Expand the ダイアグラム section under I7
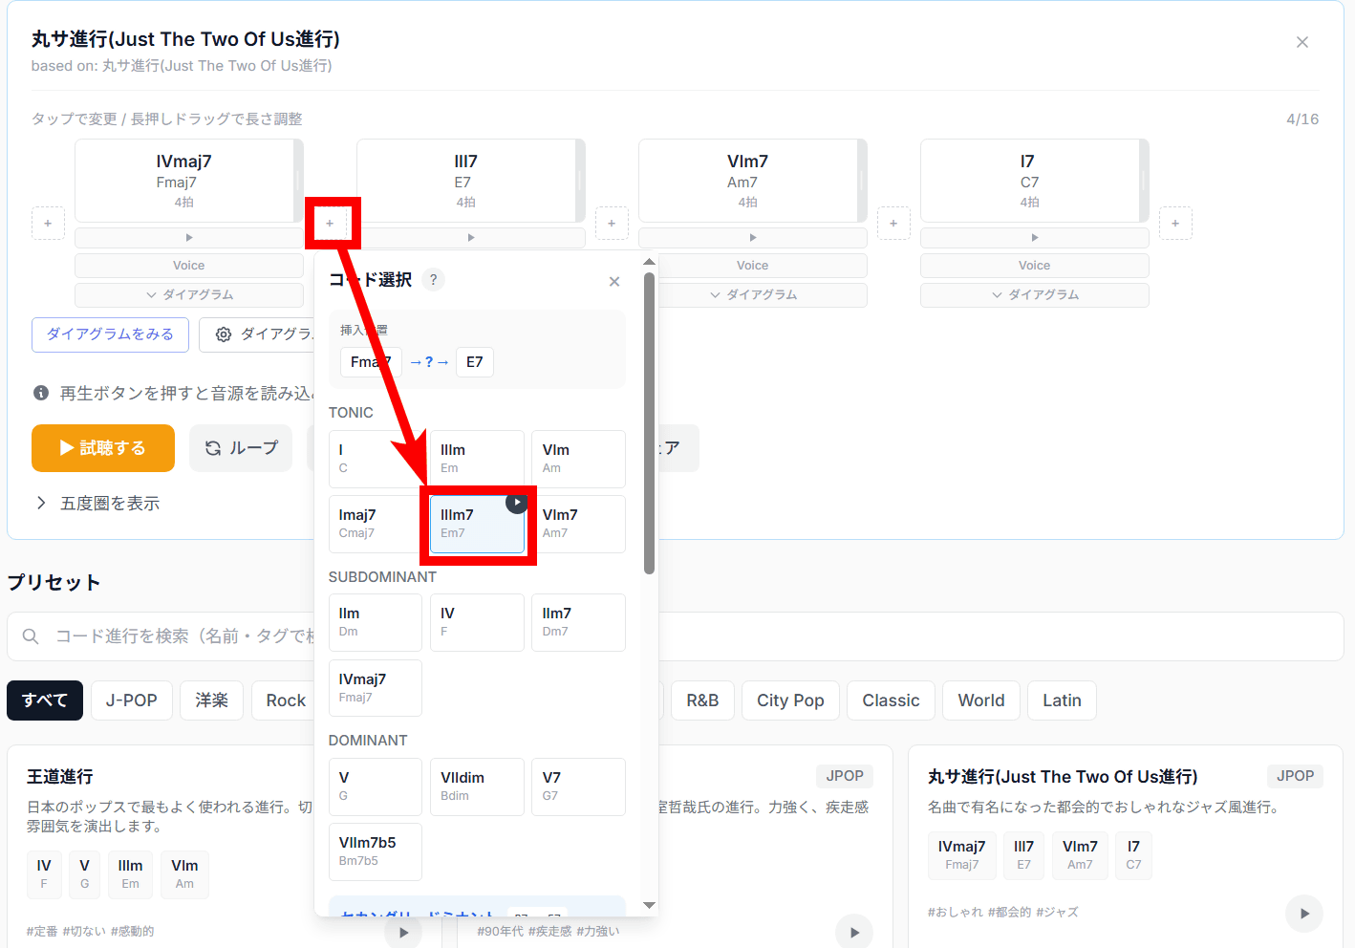The height and width of the screenshot is (948, 1355). coord(1034,295)
